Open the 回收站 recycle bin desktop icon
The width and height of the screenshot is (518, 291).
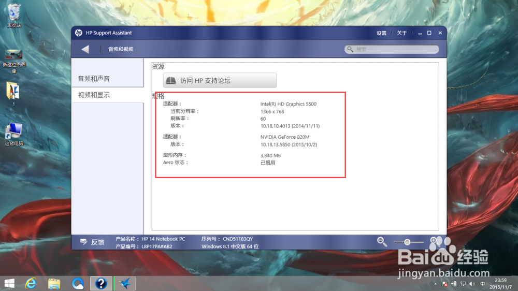click(14, 16)
